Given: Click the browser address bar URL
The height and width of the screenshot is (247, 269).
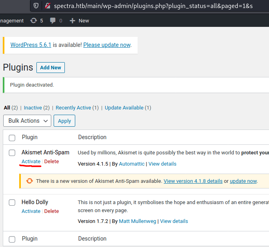Looking at the screenshot, I should [x=153, y=6].
